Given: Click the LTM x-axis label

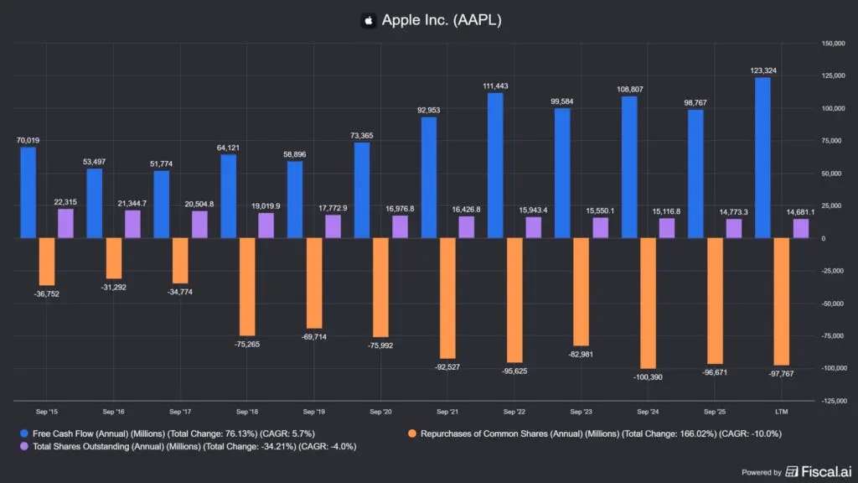Looking at the screenshot, I should click(x=782, y=412).
